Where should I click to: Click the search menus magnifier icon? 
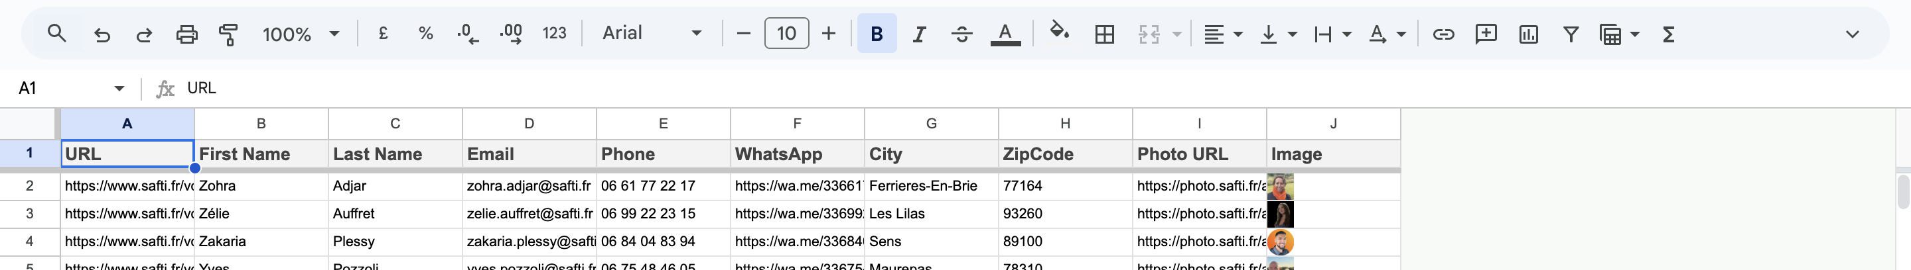(56, 33)
